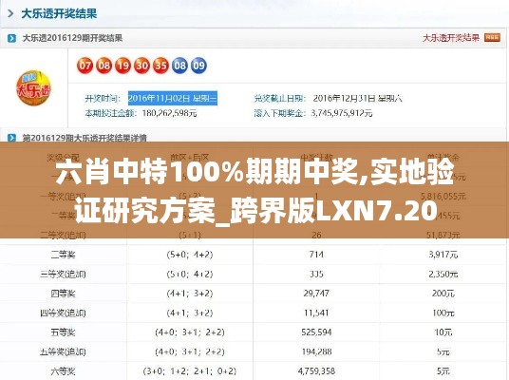Click 525,594 winners count for 五等奖
Viewport: 509px width, 380px height.
tap(316, 332)
